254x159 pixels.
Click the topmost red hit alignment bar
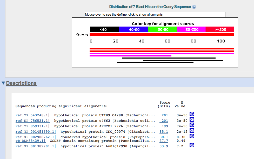tap(162, 49)
